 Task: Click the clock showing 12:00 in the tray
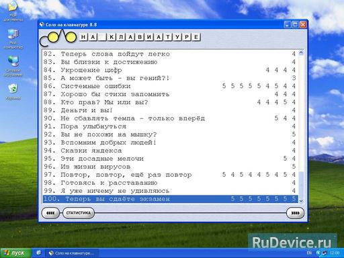click(x=335, y=253)
